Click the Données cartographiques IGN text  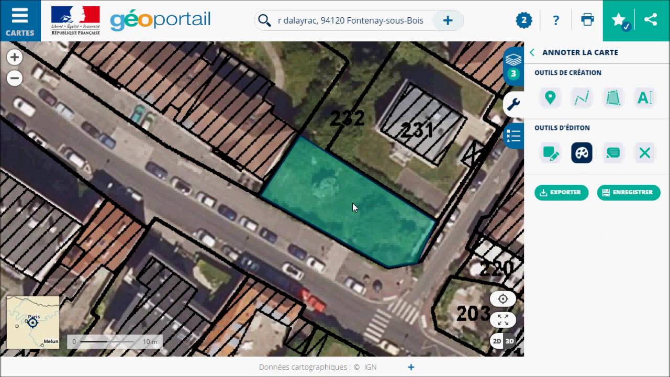(318, 367)
